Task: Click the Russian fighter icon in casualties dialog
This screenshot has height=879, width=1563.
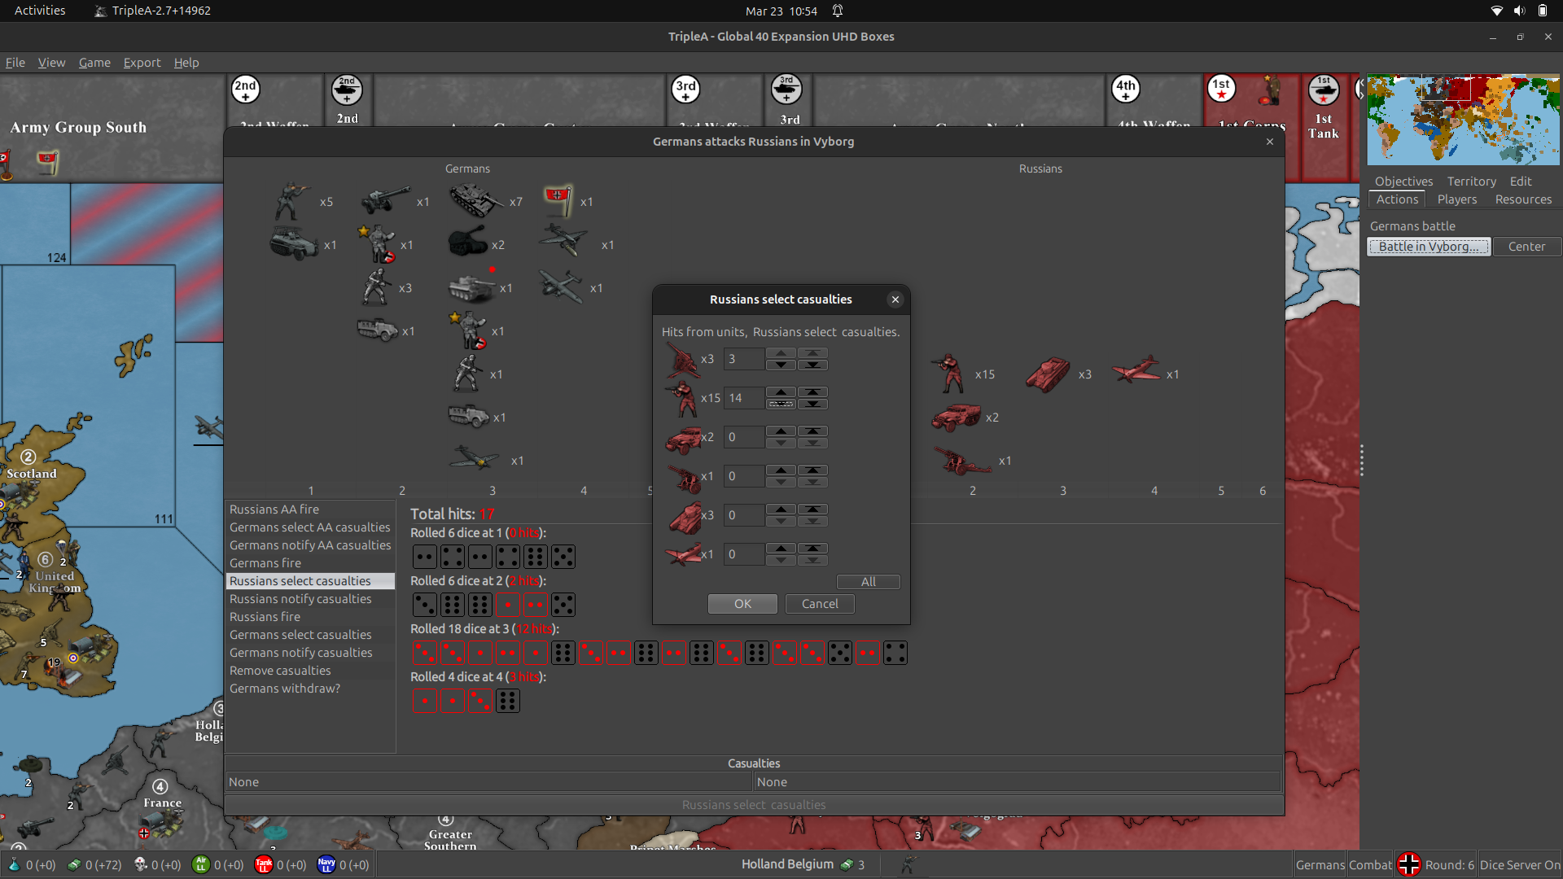Action: tap(684, 554)
